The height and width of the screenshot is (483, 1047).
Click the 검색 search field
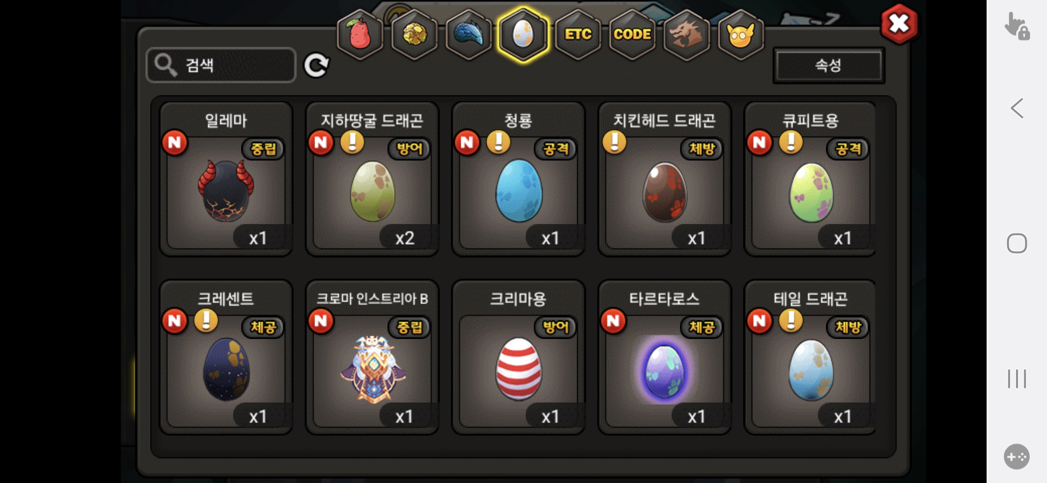click(x=221, y=65)
